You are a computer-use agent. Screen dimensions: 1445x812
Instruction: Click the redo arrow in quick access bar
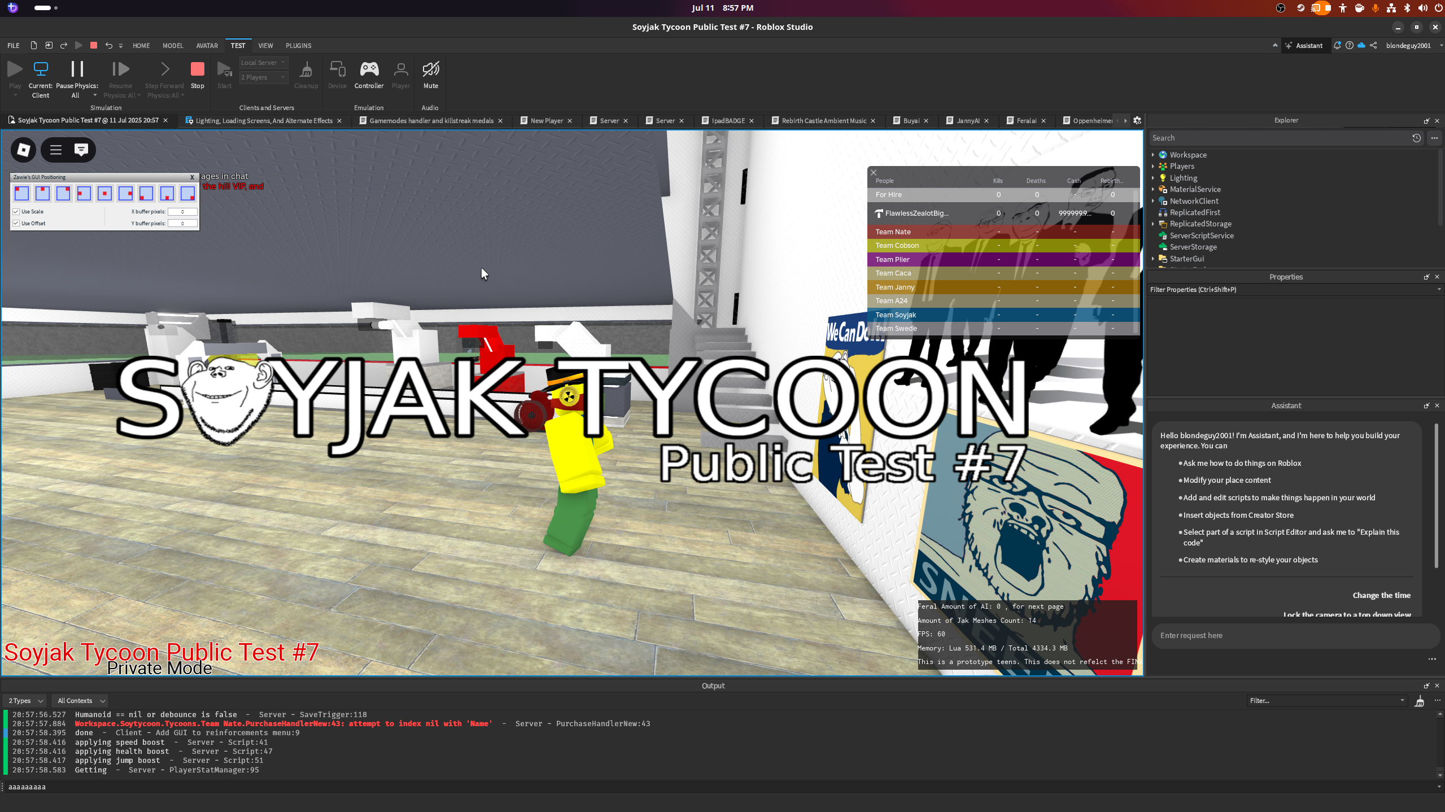(x=64, y=45)
